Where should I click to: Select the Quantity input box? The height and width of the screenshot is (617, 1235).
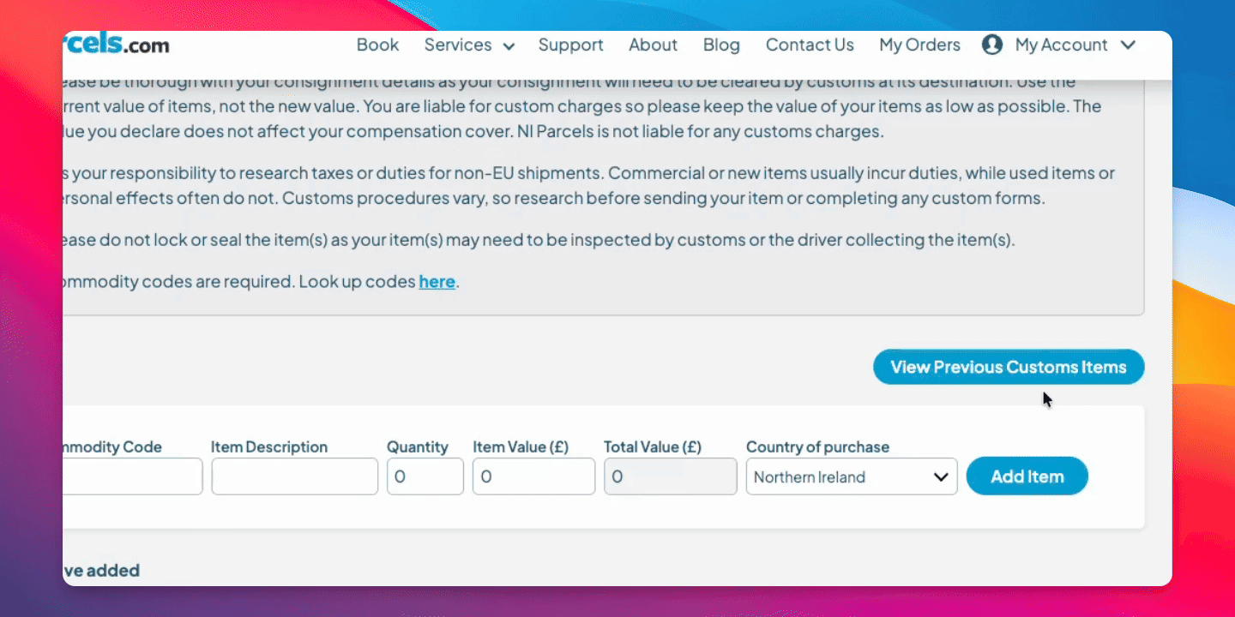tap(425, 476)
